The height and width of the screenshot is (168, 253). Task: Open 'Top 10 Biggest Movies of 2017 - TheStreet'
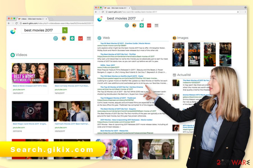pyautogui.click(x=118, y=98)
